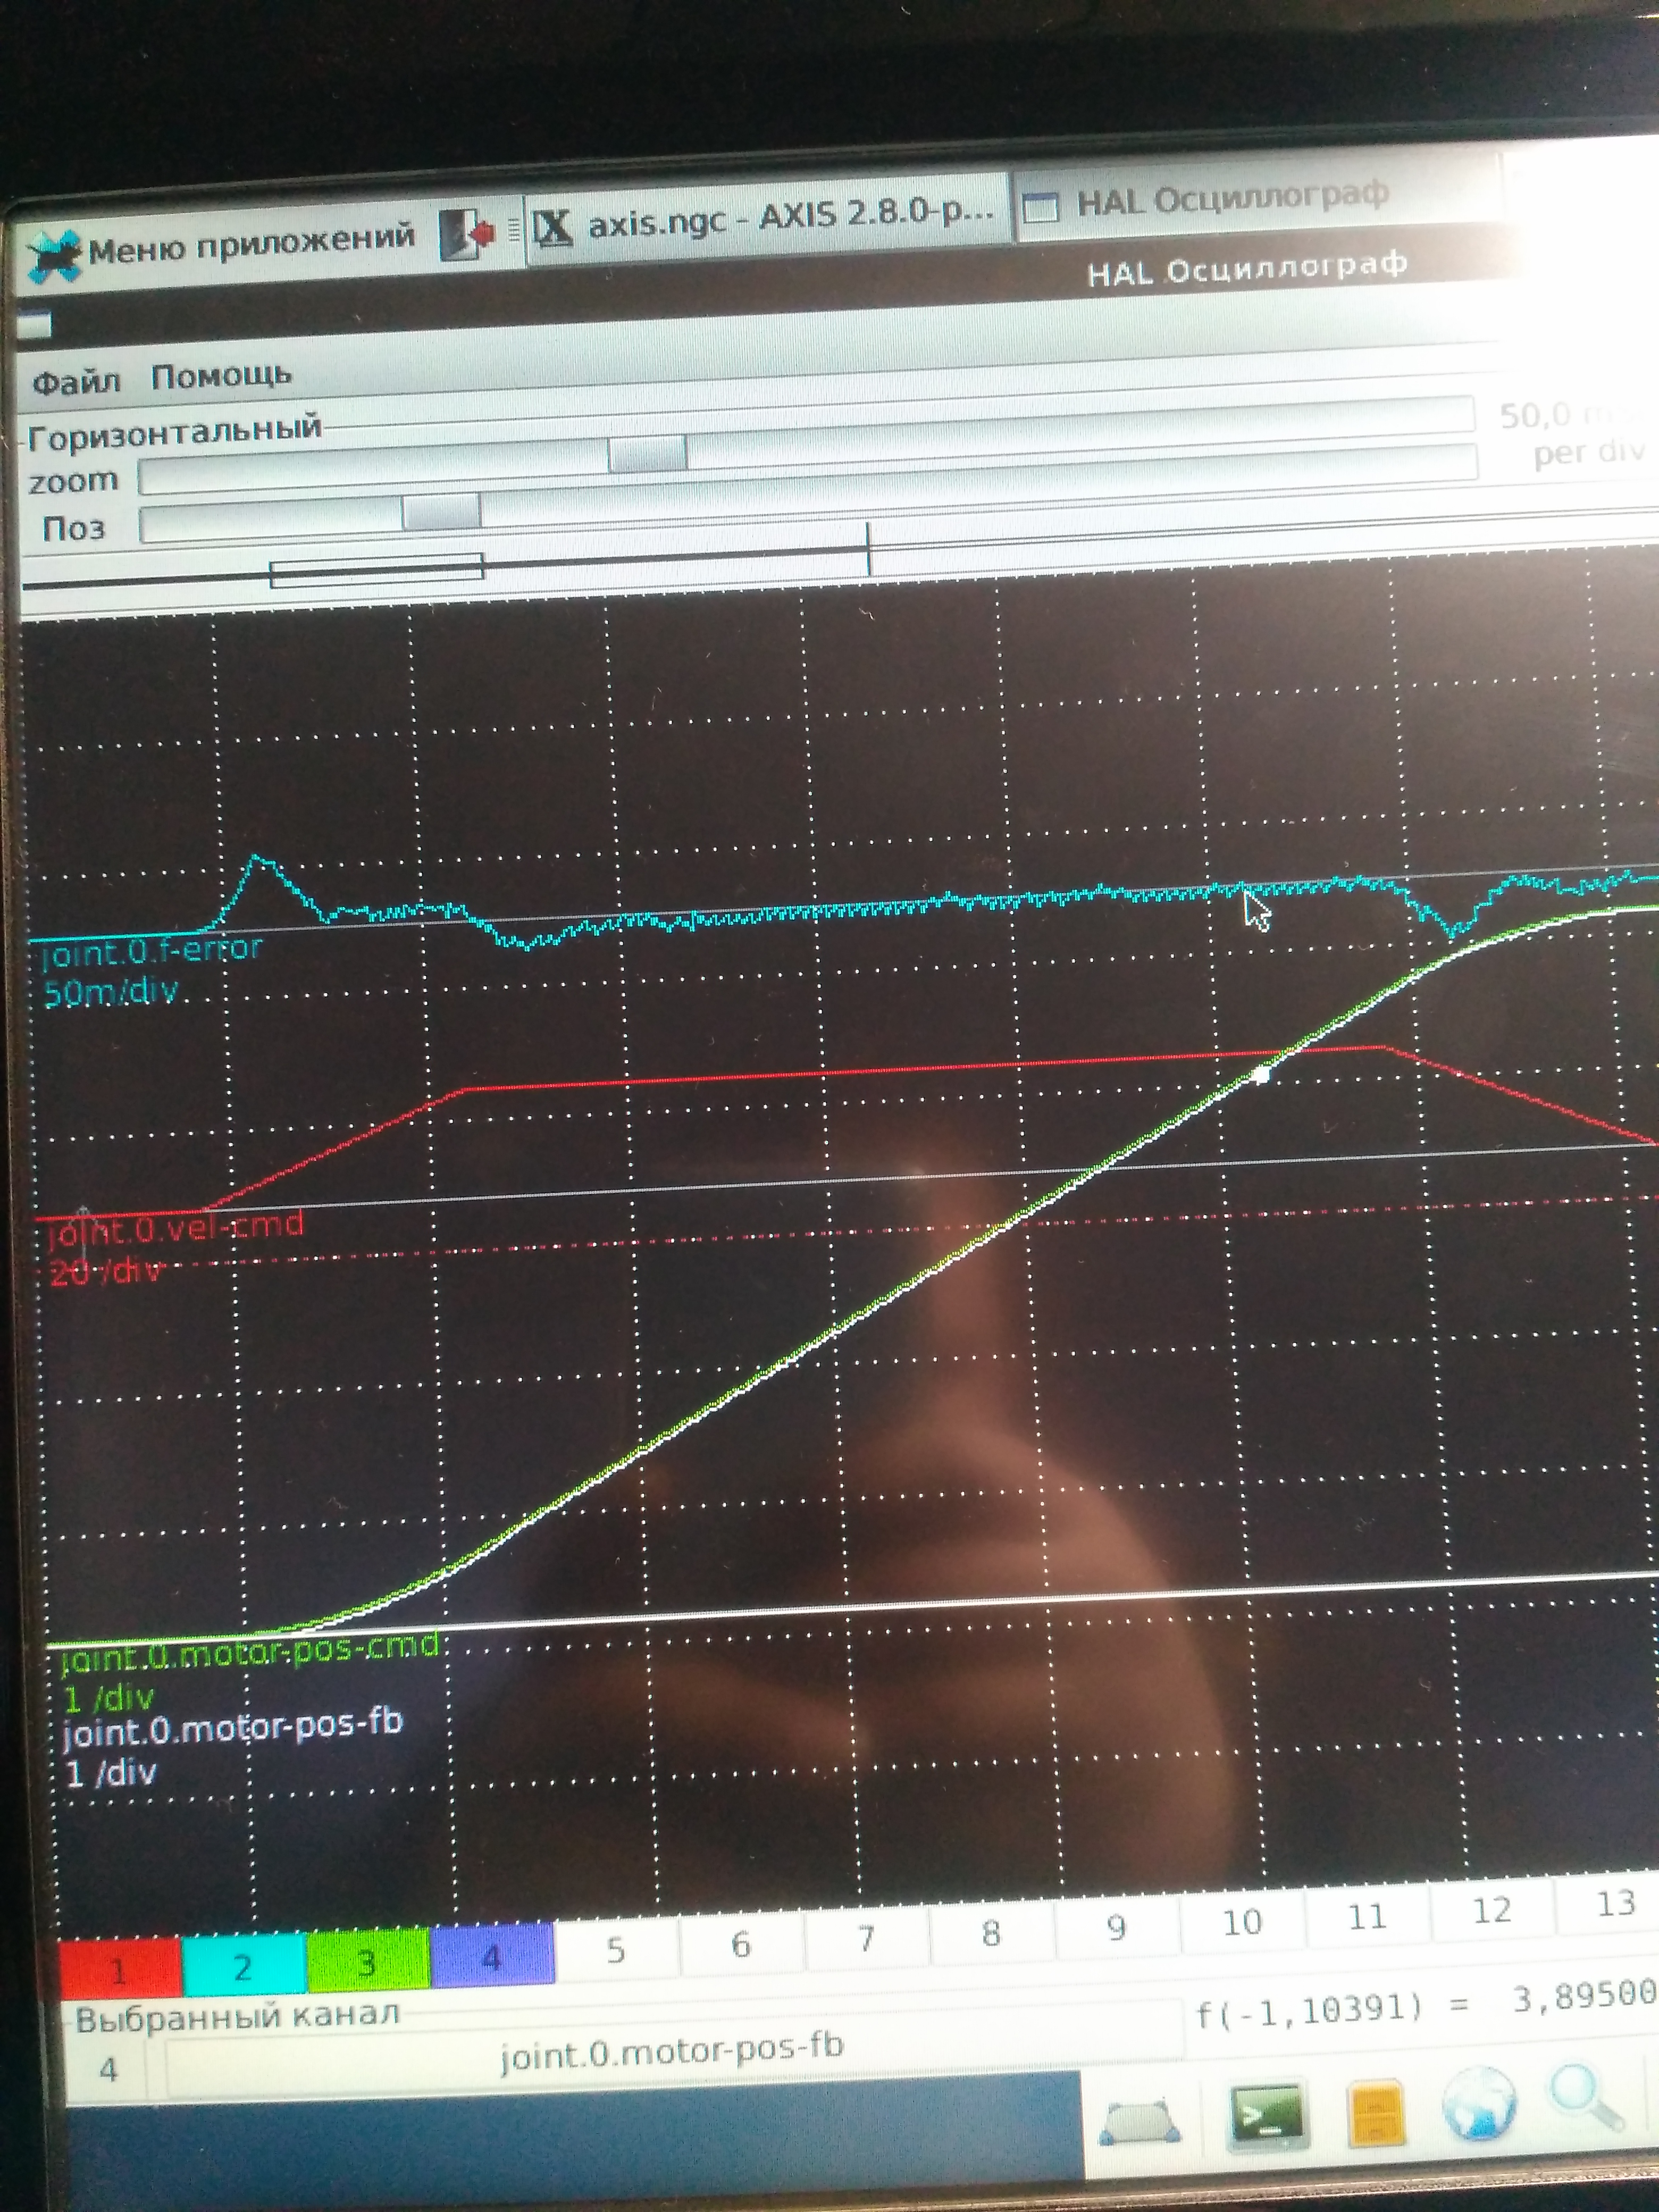Toggle channel 1 red button
Viewport: 1659px width, 2212px height.
[x=119, y=1968]
